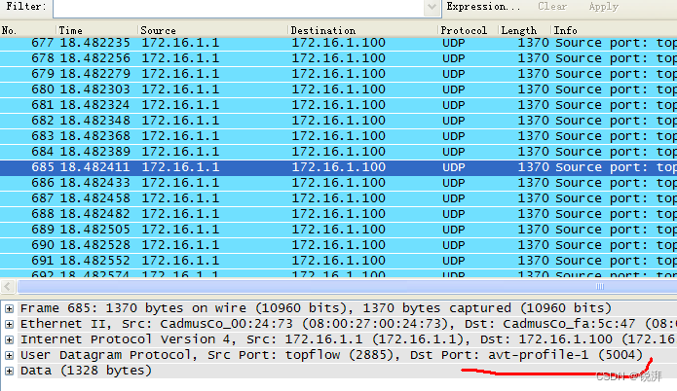Click the highlighted packet 685 row
Image resolution: width=677 pixels, height=391 pixels.
coord(339,167)
